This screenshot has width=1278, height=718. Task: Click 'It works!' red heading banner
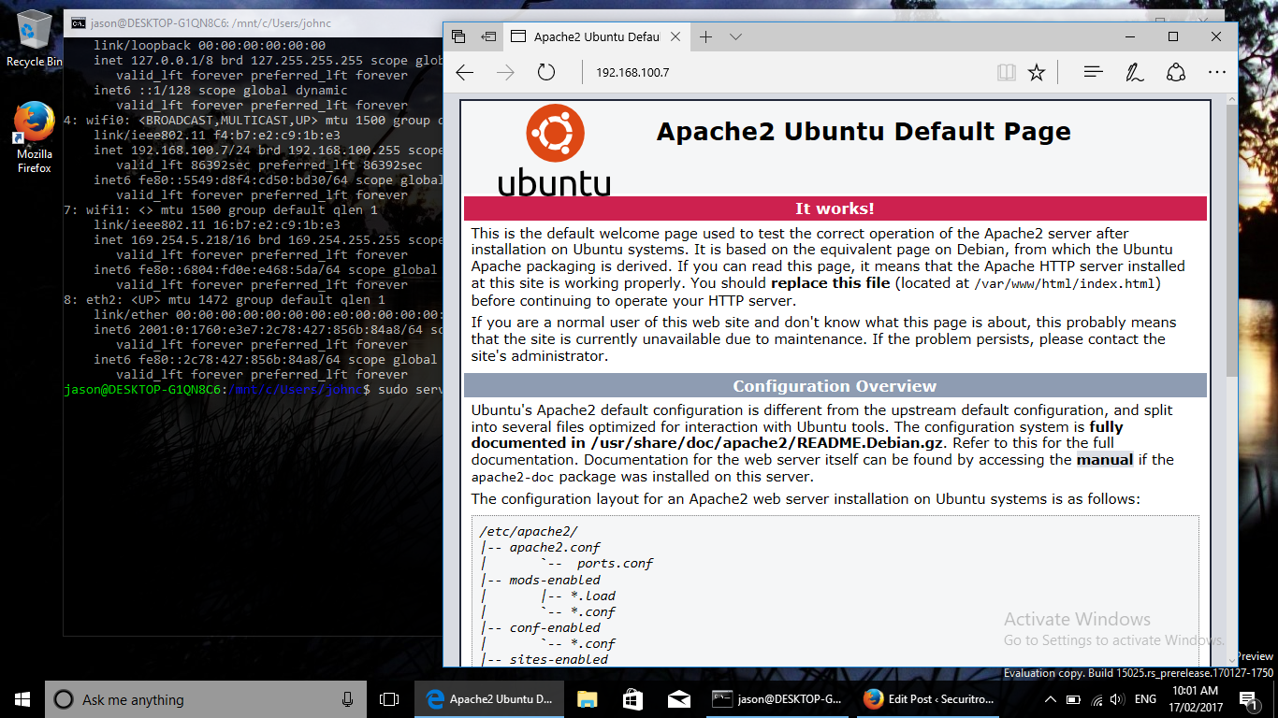[835, 208]
